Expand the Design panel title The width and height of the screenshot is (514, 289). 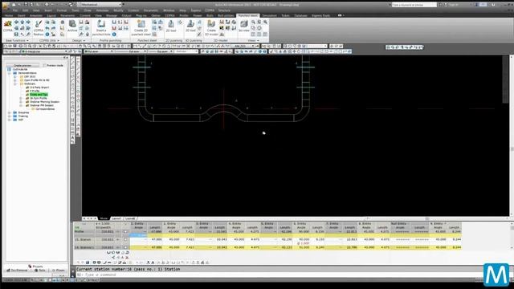(79, 40)
